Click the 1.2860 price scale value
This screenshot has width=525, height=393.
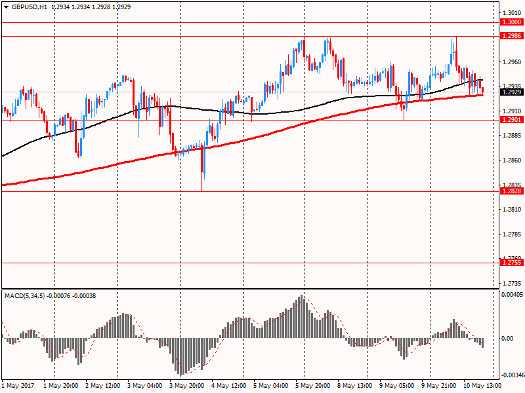tap(513, 160)
